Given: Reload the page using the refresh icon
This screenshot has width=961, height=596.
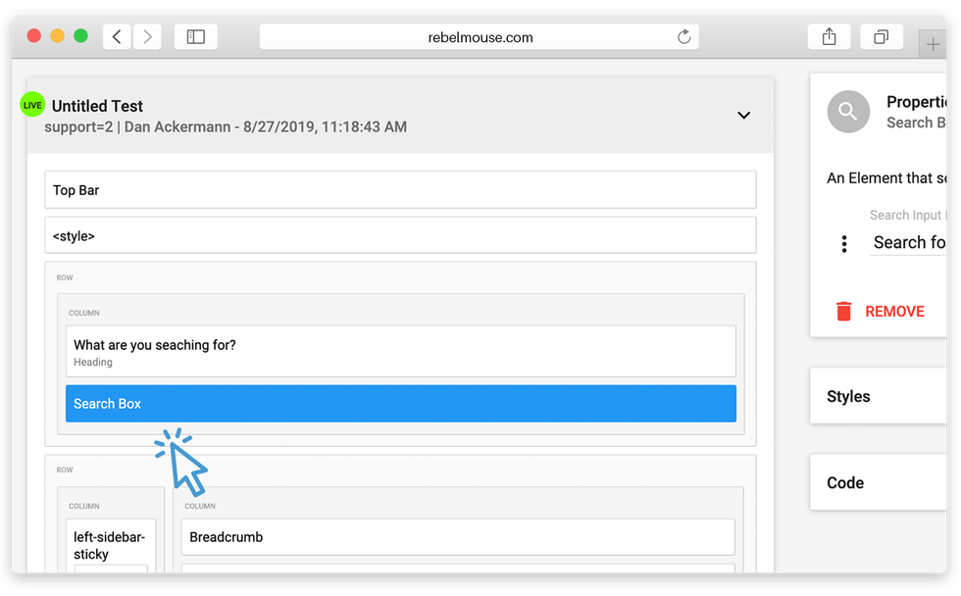Looking at the screenshot, I should click(x=683, y=37).
